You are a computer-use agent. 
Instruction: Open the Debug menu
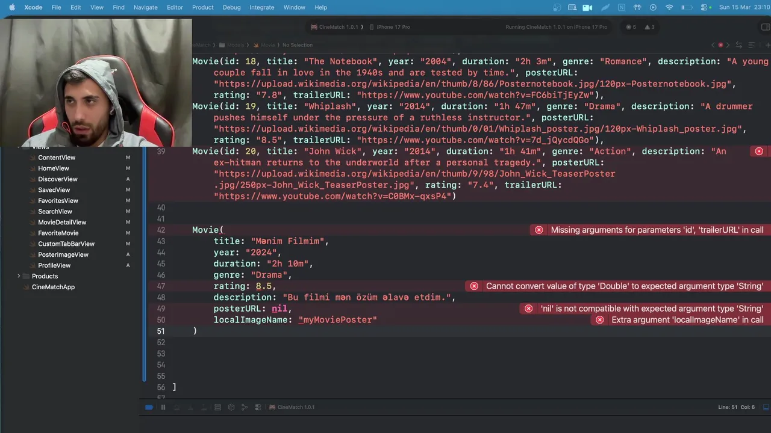pos(231,7)
